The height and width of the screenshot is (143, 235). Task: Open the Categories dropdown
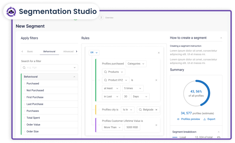(x=136, y=64)
